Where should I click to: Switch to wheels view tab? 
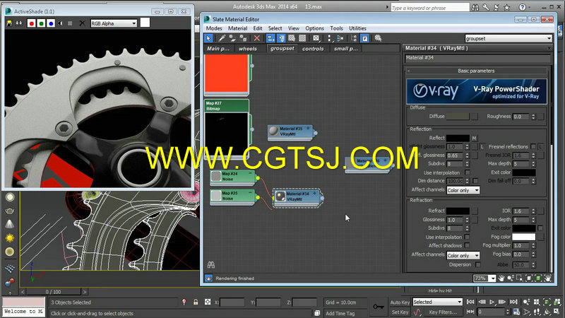click(248, 49)
